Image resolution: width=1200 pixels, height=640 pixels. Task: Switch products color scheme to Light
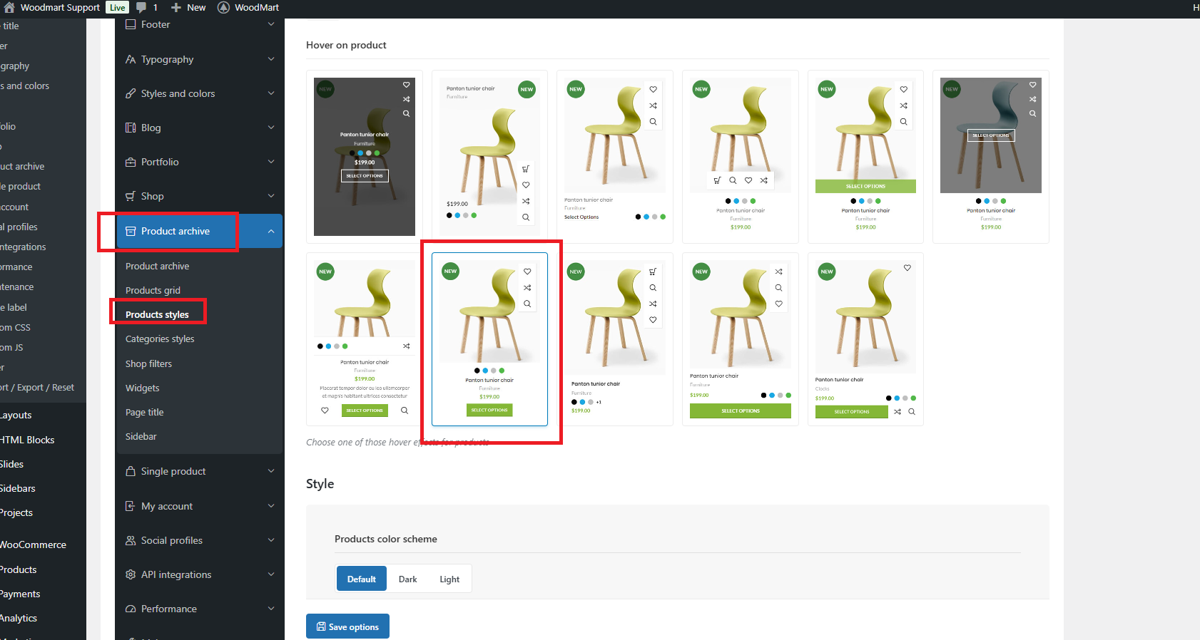point(449,579)
